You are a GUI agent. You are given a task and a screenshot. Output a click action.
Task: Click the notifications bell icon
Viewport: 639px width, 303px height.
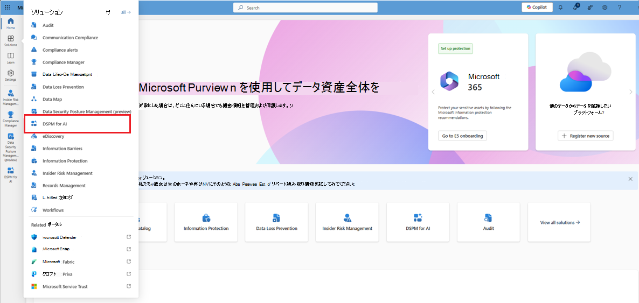click(x=560, y=8)
